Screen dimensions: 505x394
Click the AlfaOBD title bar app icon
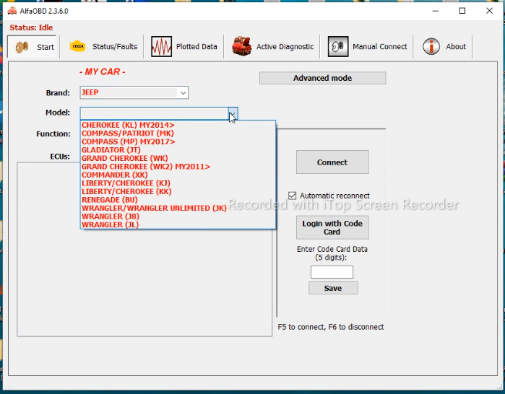pos(12,11)
